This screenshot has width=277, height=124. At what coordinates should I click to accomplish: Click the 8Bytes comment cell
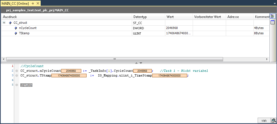[262, 33]
